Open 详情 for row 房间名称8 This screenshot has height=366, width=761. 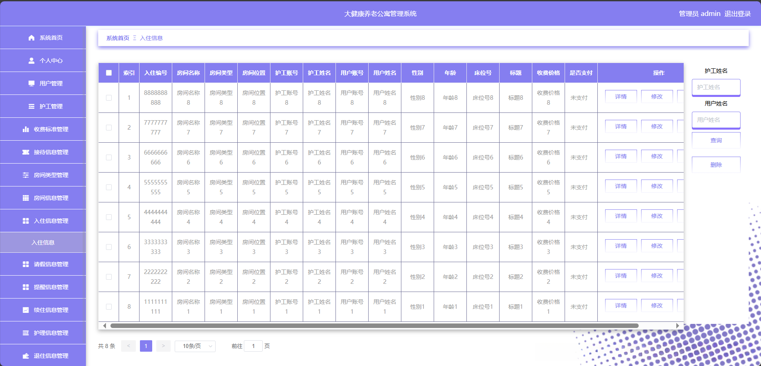coord(621,97)
